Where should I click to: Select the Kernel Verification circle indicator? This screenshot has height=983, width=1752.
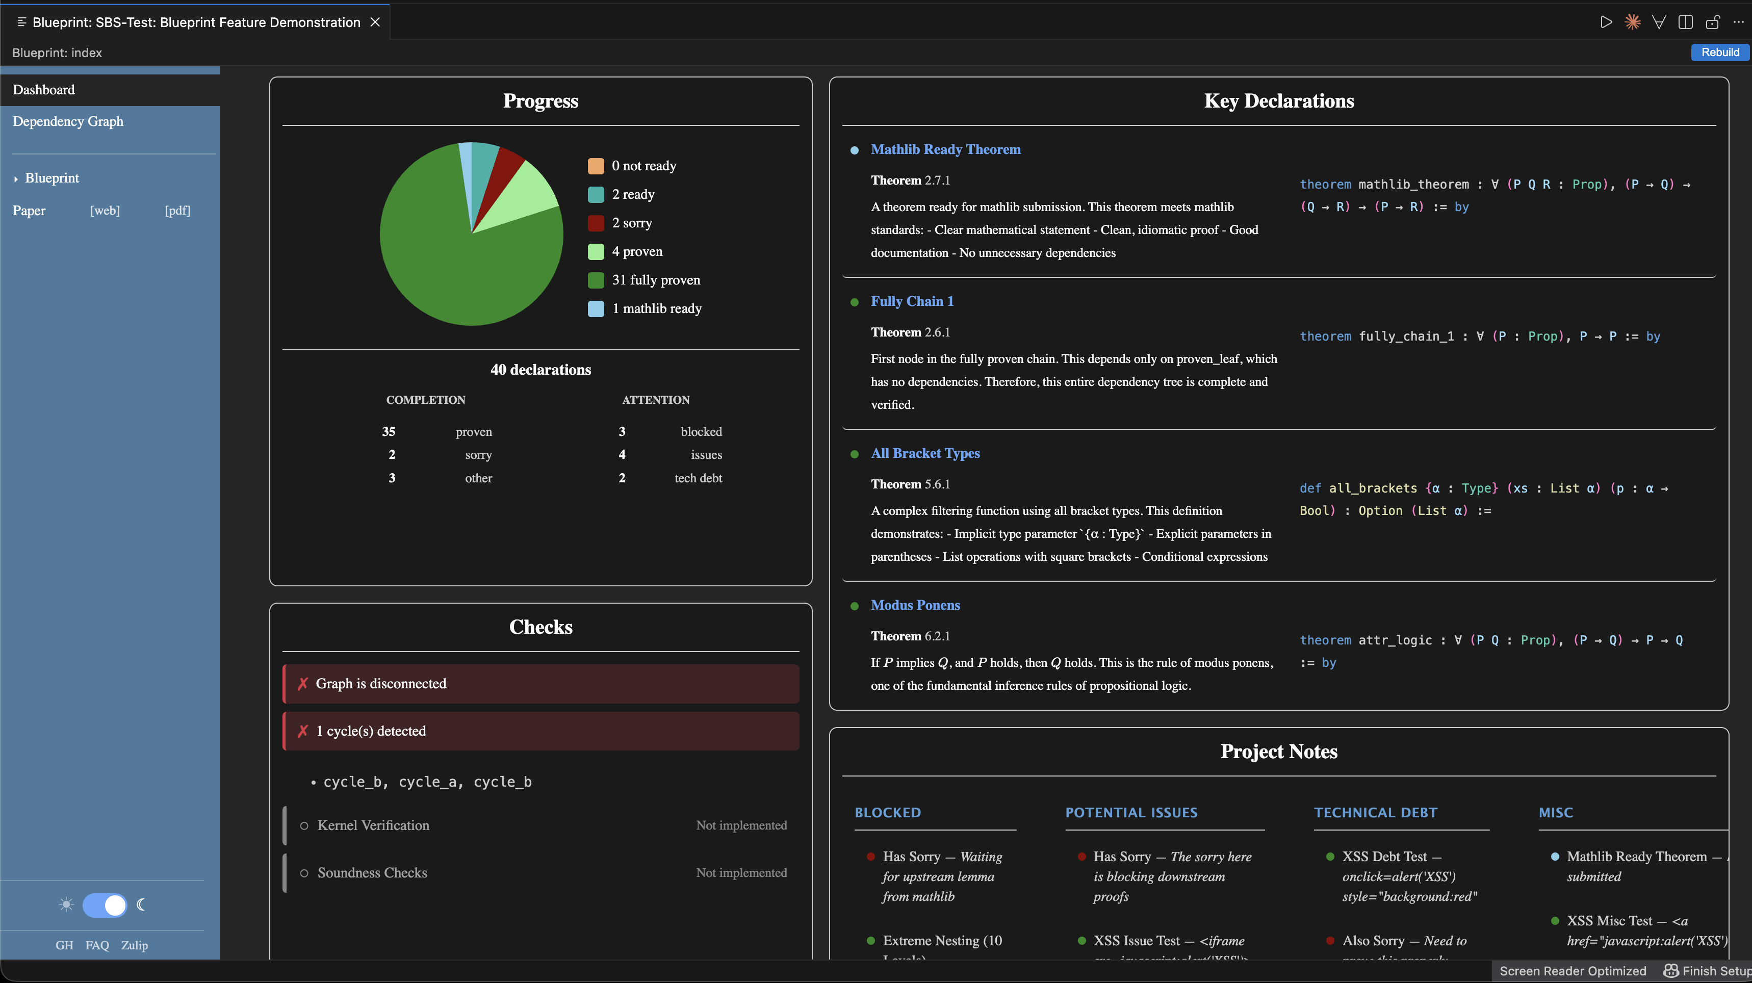click(x=304, y=825)
